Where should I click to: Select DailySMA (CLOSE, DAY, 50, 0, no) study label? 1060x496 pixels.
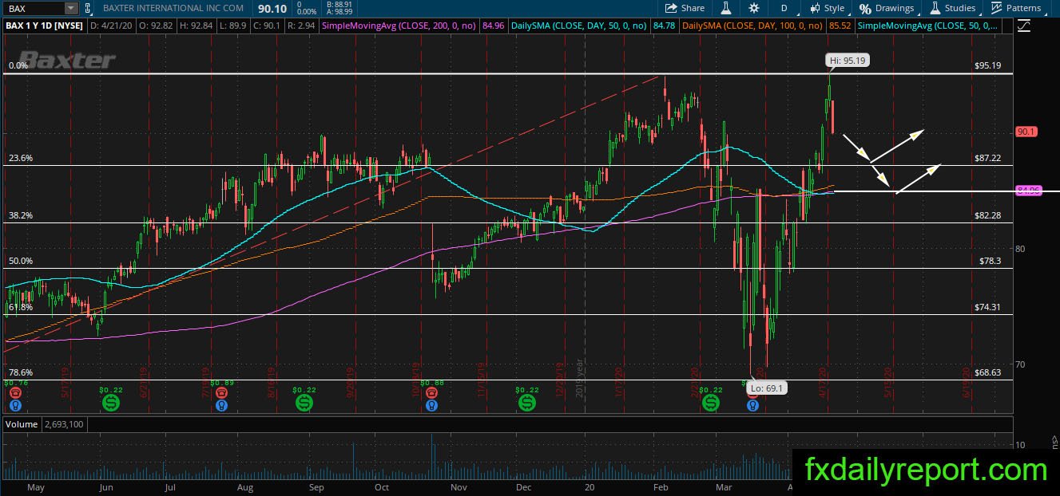click(580, 26)
